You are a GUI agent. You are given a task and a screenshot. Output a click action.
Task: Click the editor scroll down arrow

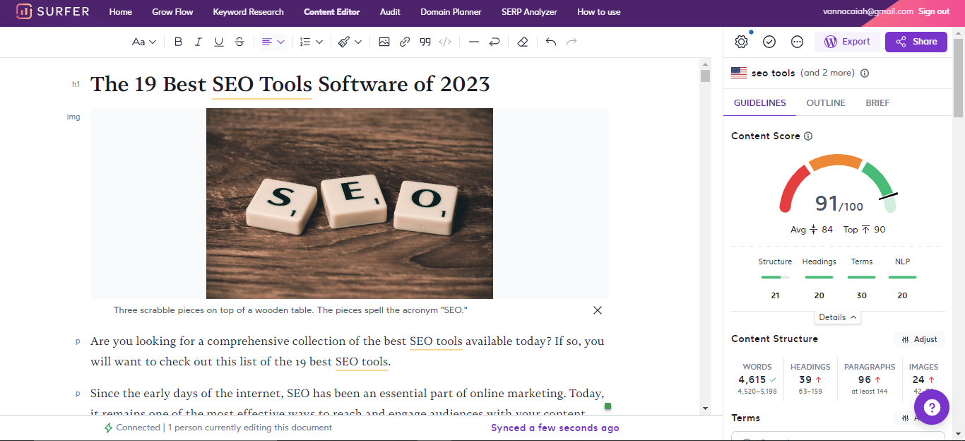point(705,408)
